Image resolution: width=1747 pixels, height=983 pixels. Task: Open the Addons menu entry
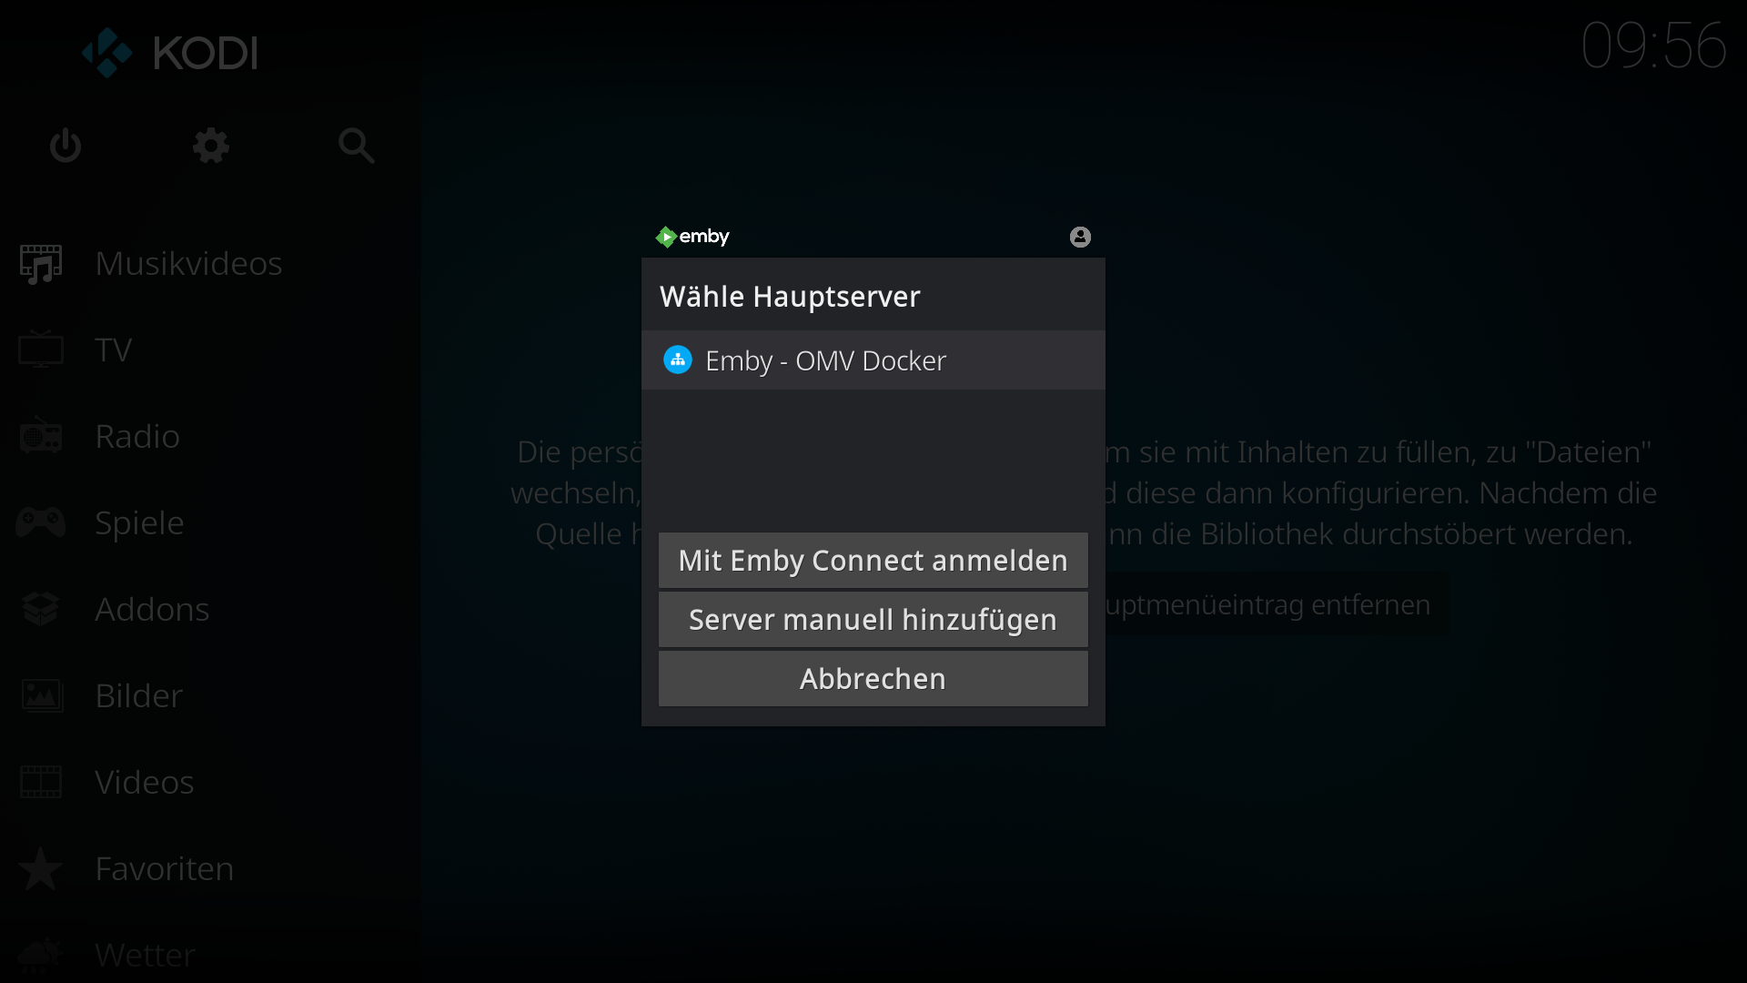pyautogui.click(x=210, y=609)
